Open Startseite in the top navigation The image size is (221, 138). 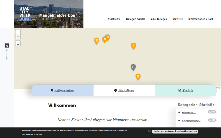point(114,19)
